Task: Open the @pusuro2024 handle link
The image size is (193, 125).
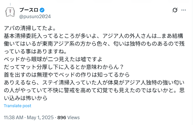Action: point(35,17)
